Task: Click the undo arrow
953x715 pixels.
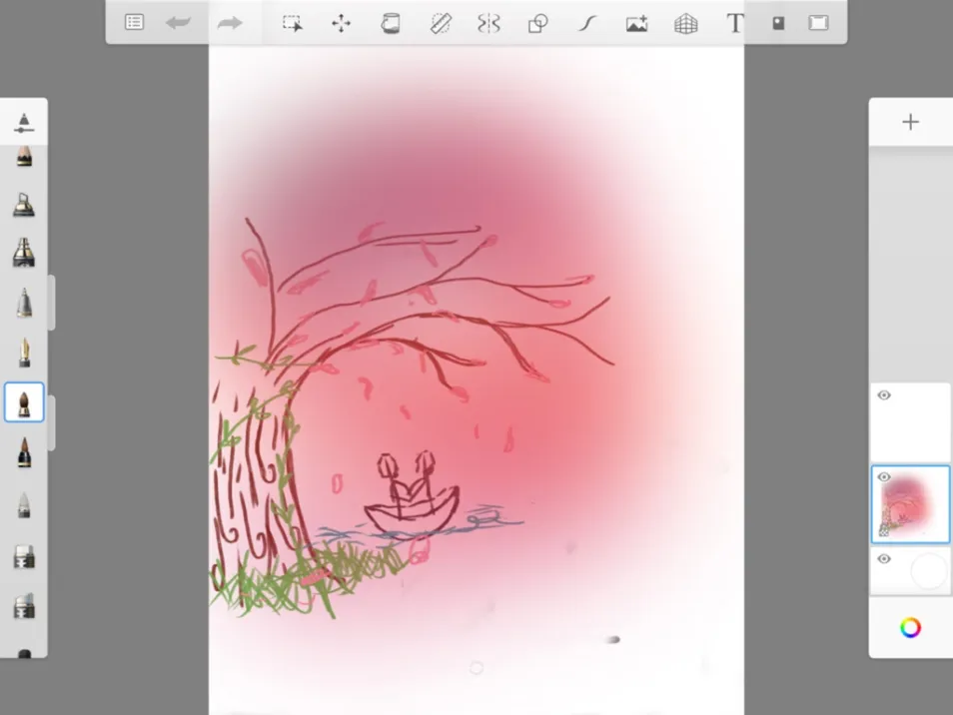Action: click(178, 23)
